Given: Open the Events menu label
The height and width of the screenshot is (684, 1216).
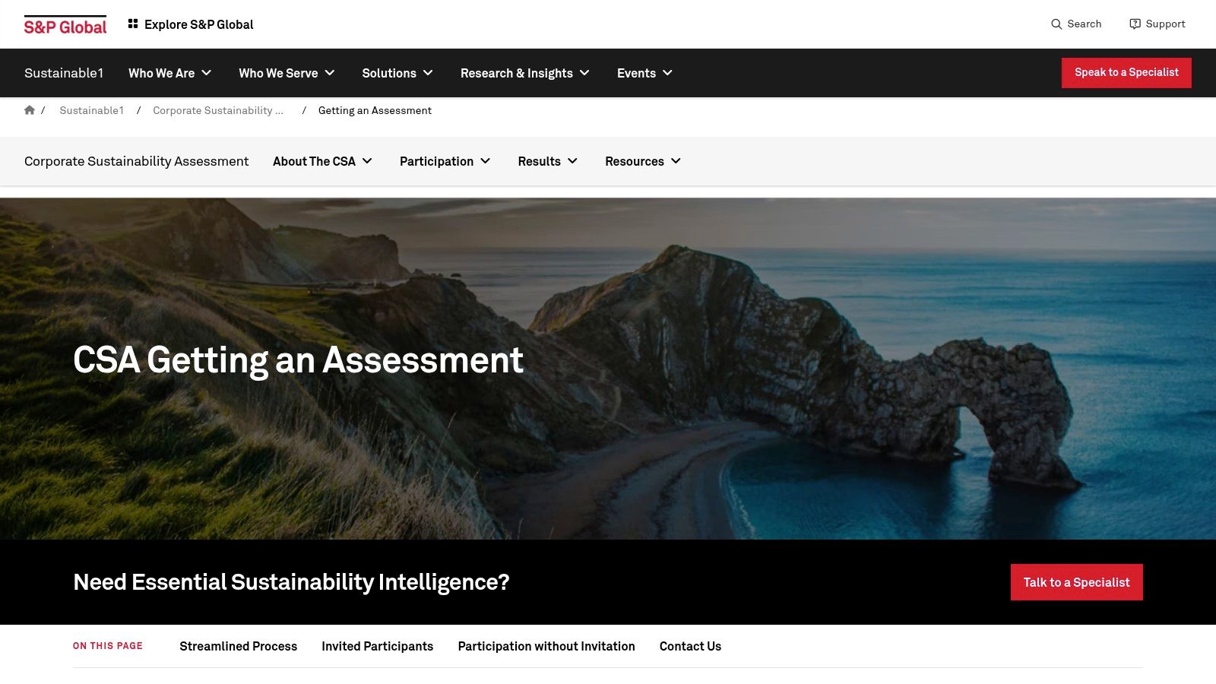Looking at the screenshot, I should (636, 73).
